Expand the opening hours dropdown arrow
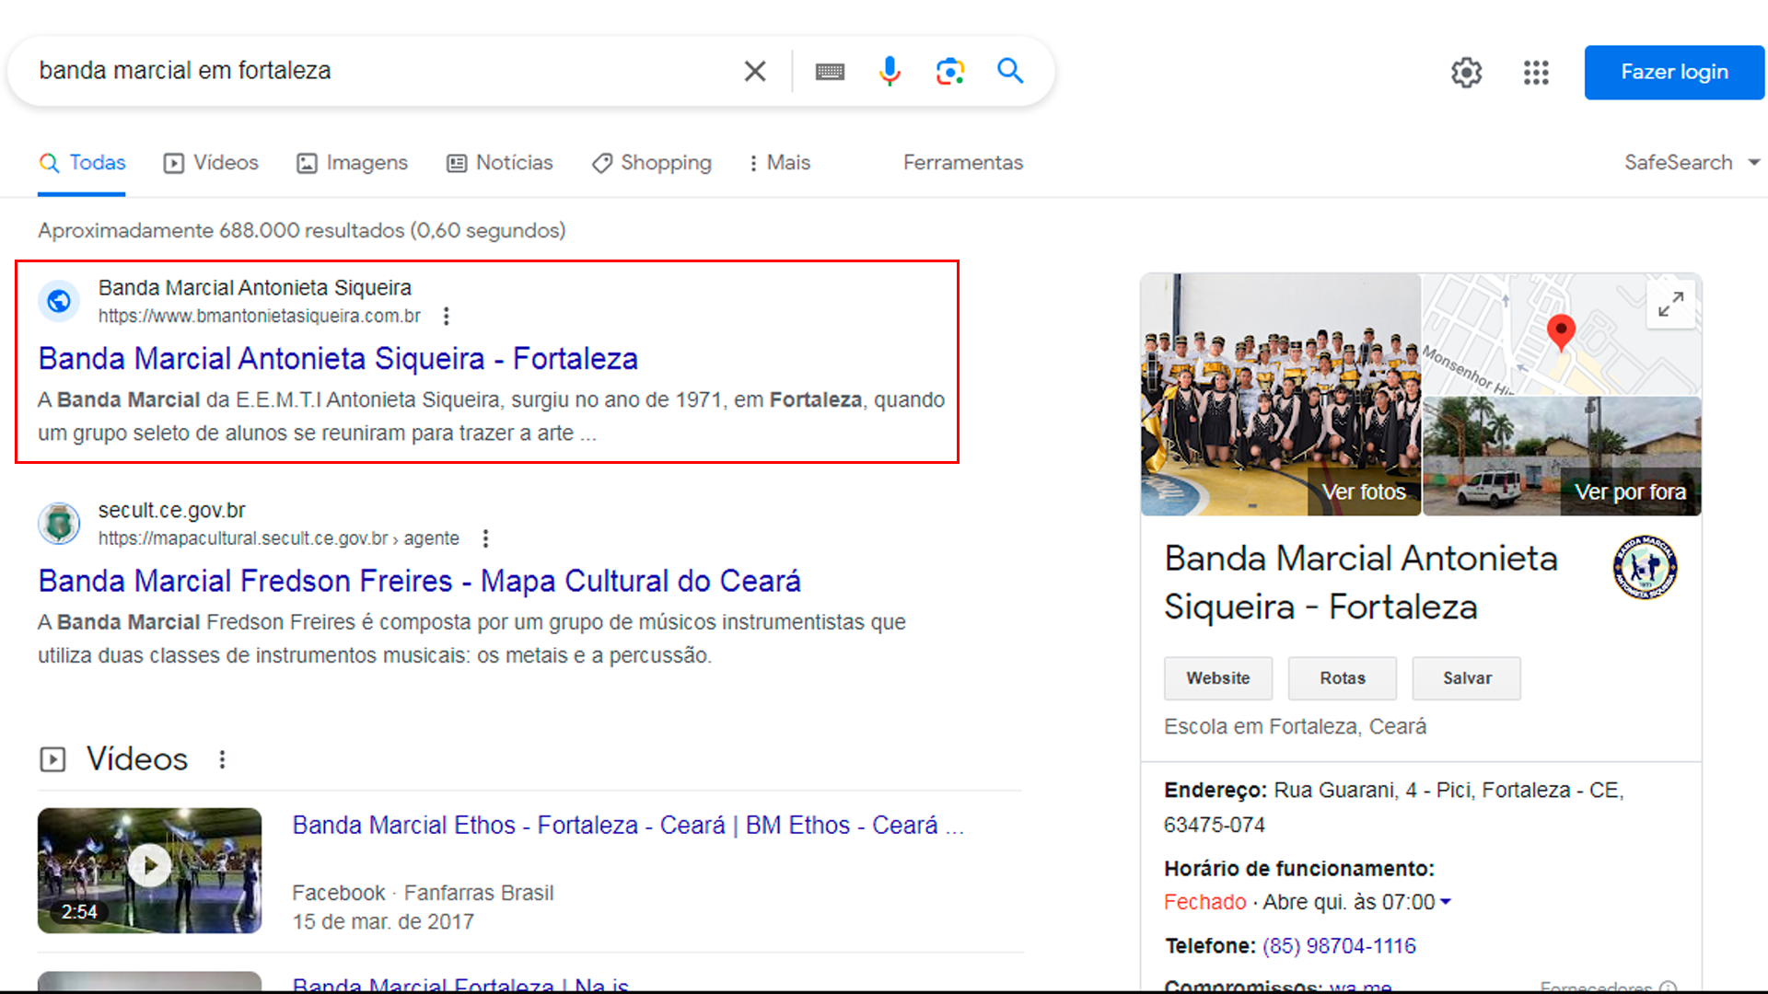The width and height of the screenshot is (1768, 994). [x=1446, y=902]
